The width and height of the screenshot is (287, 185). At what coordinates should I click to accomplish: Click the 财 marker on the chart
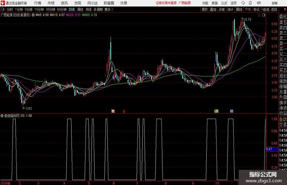231,111
